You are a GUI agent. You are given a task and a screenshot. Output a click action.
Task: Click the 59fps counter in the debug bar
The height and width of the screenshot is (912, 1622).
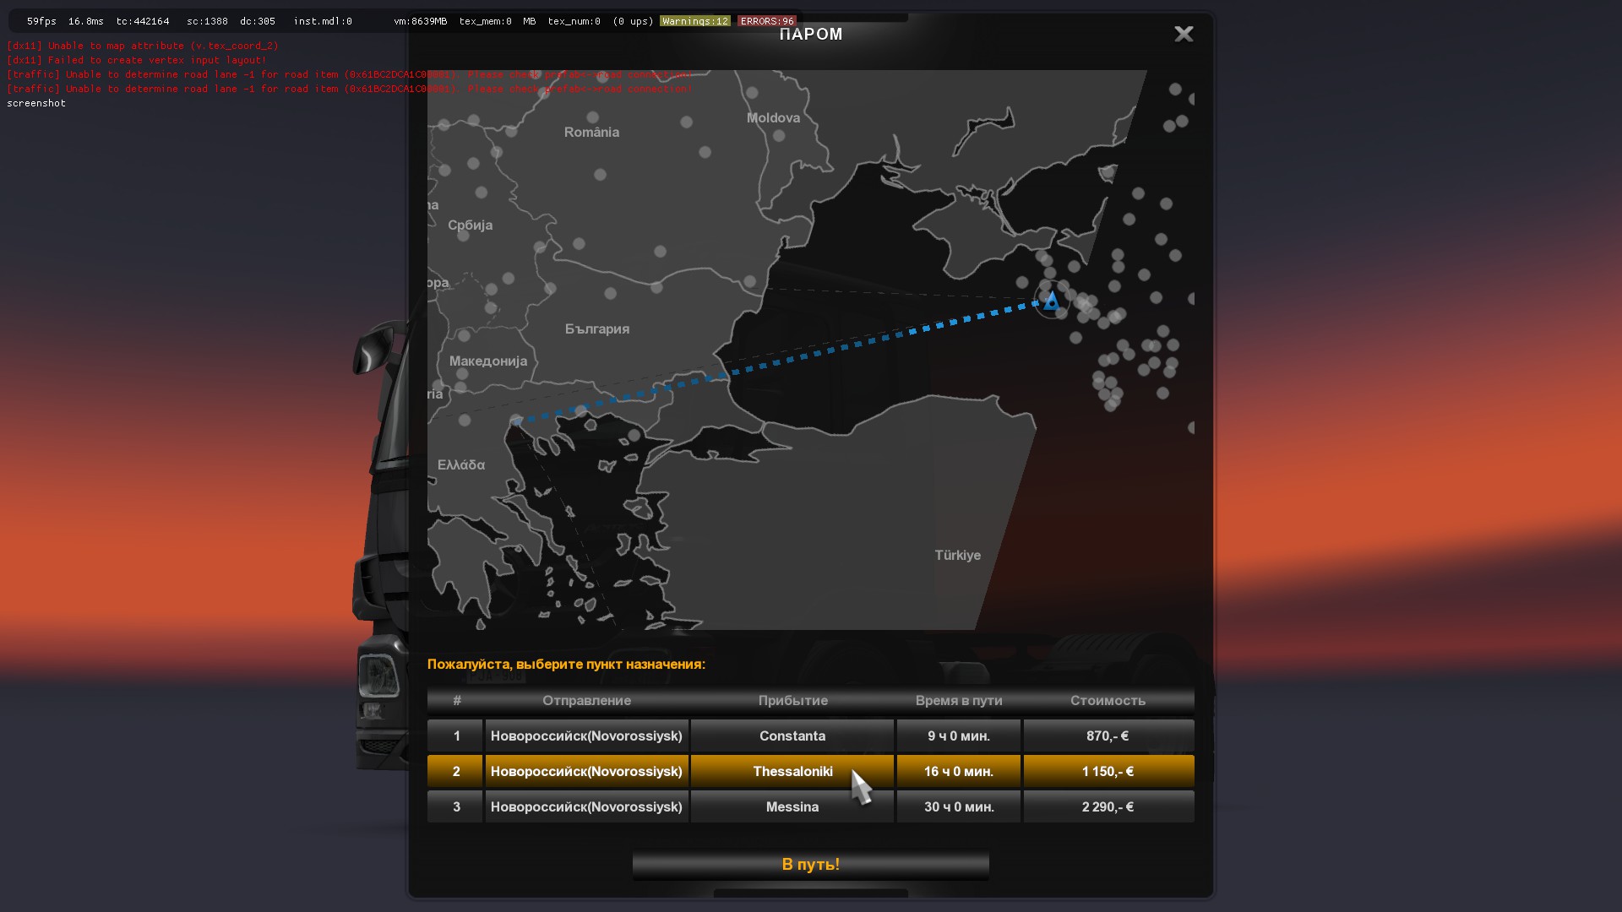[x=41, y=21]
